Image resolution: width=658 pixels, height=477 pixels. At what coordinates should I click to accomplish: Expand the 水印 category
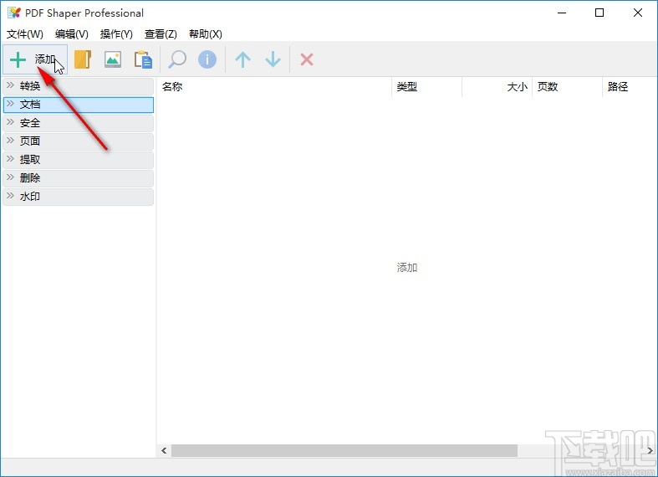click(x=79, y=197)
